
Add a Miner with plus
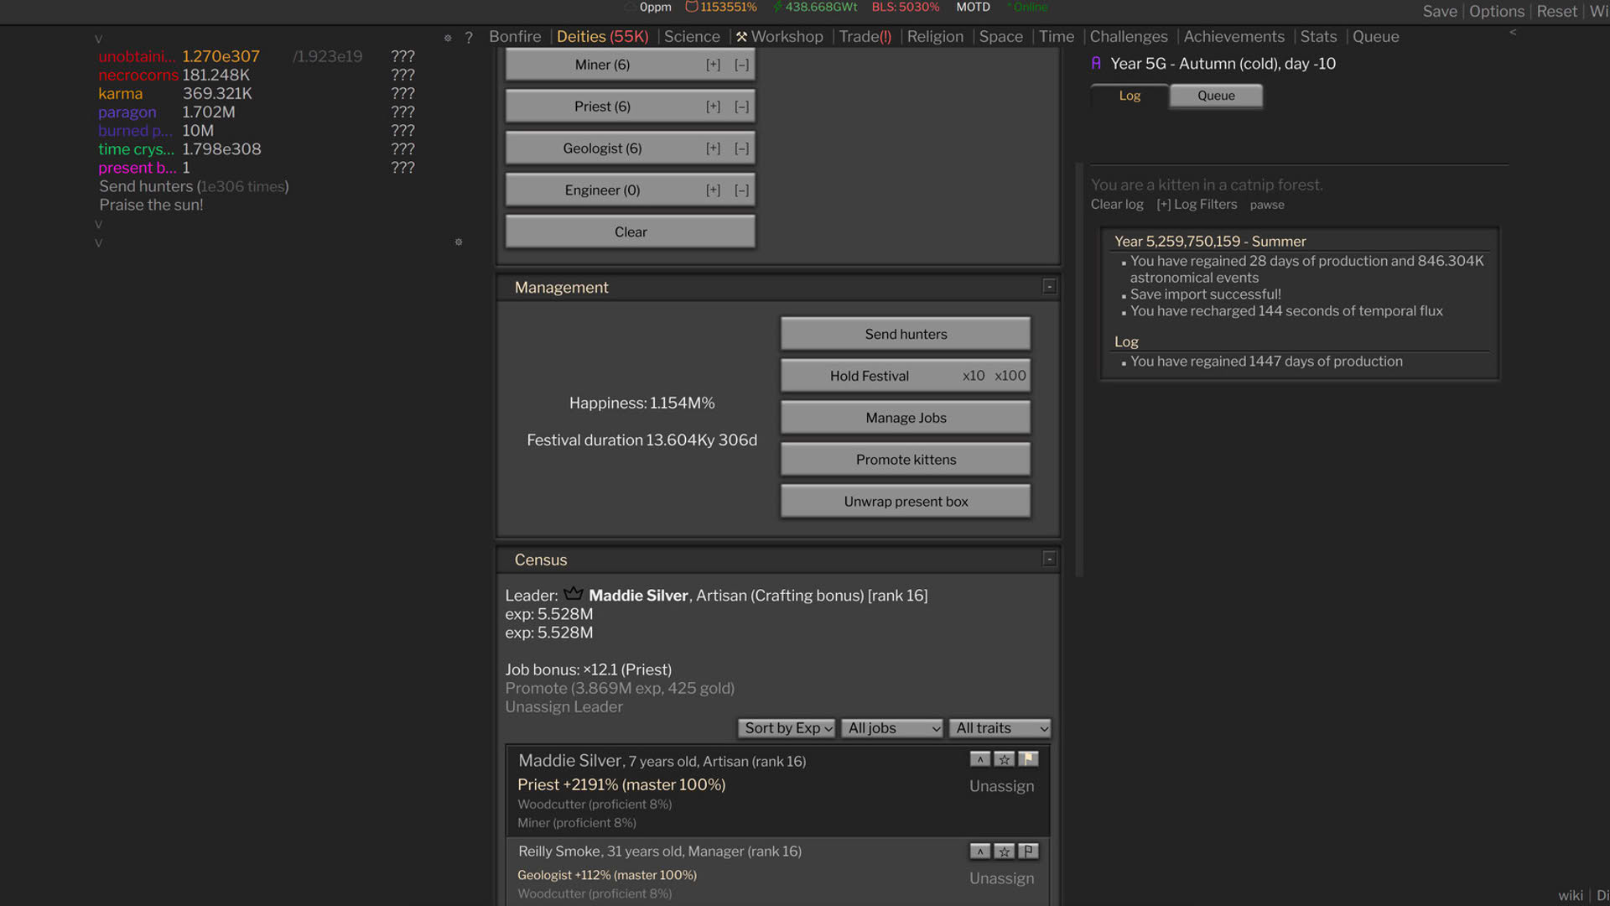coord(713,65)
